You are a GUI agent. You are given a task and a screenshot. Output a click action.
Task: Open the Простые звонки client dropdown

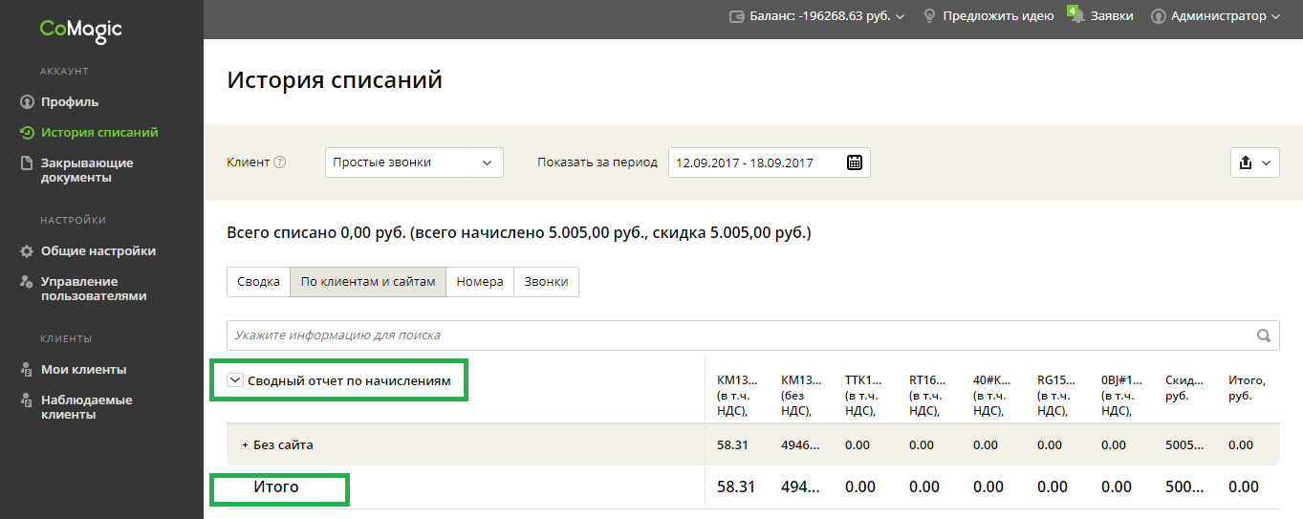coord(414,162)
